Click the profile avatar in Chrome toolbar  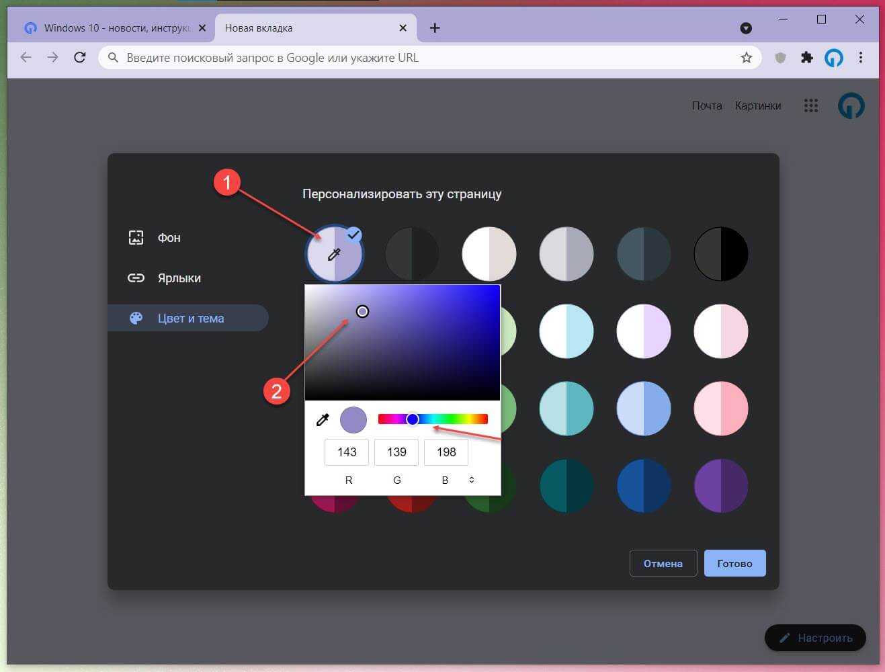click(x=833, y=58)
